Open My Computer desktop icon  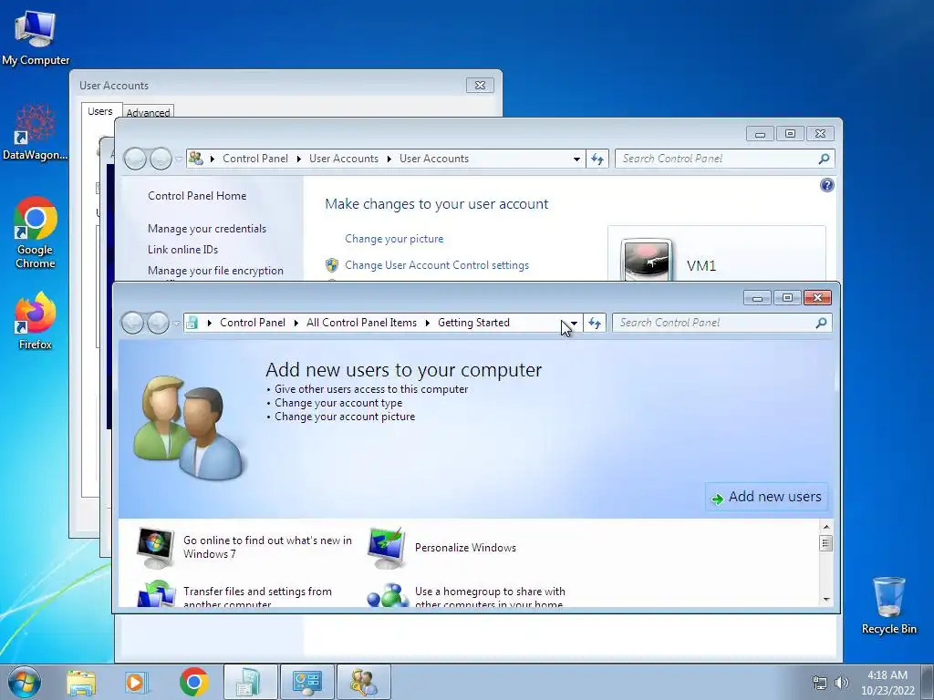(36, 36)
